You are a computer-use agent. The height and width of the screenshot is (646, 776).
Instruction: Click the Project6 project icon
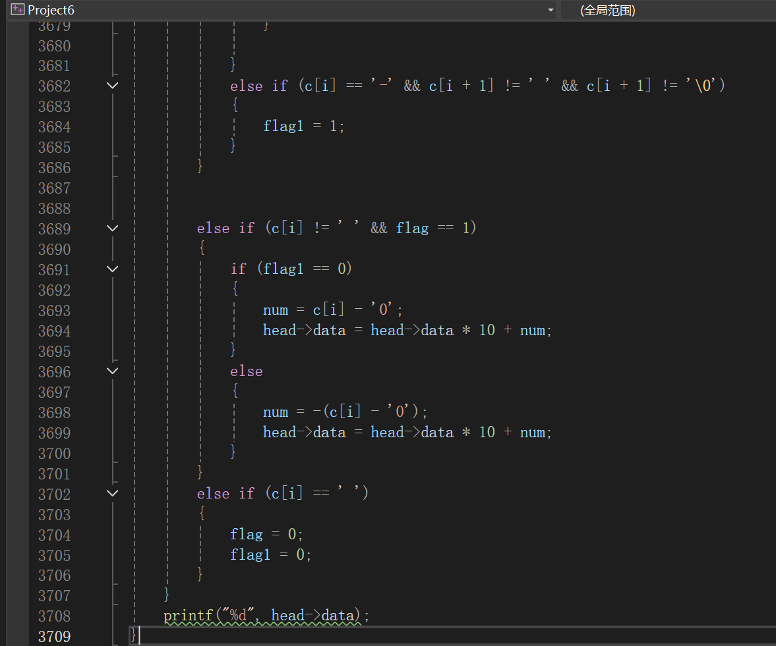pos(18,9)
